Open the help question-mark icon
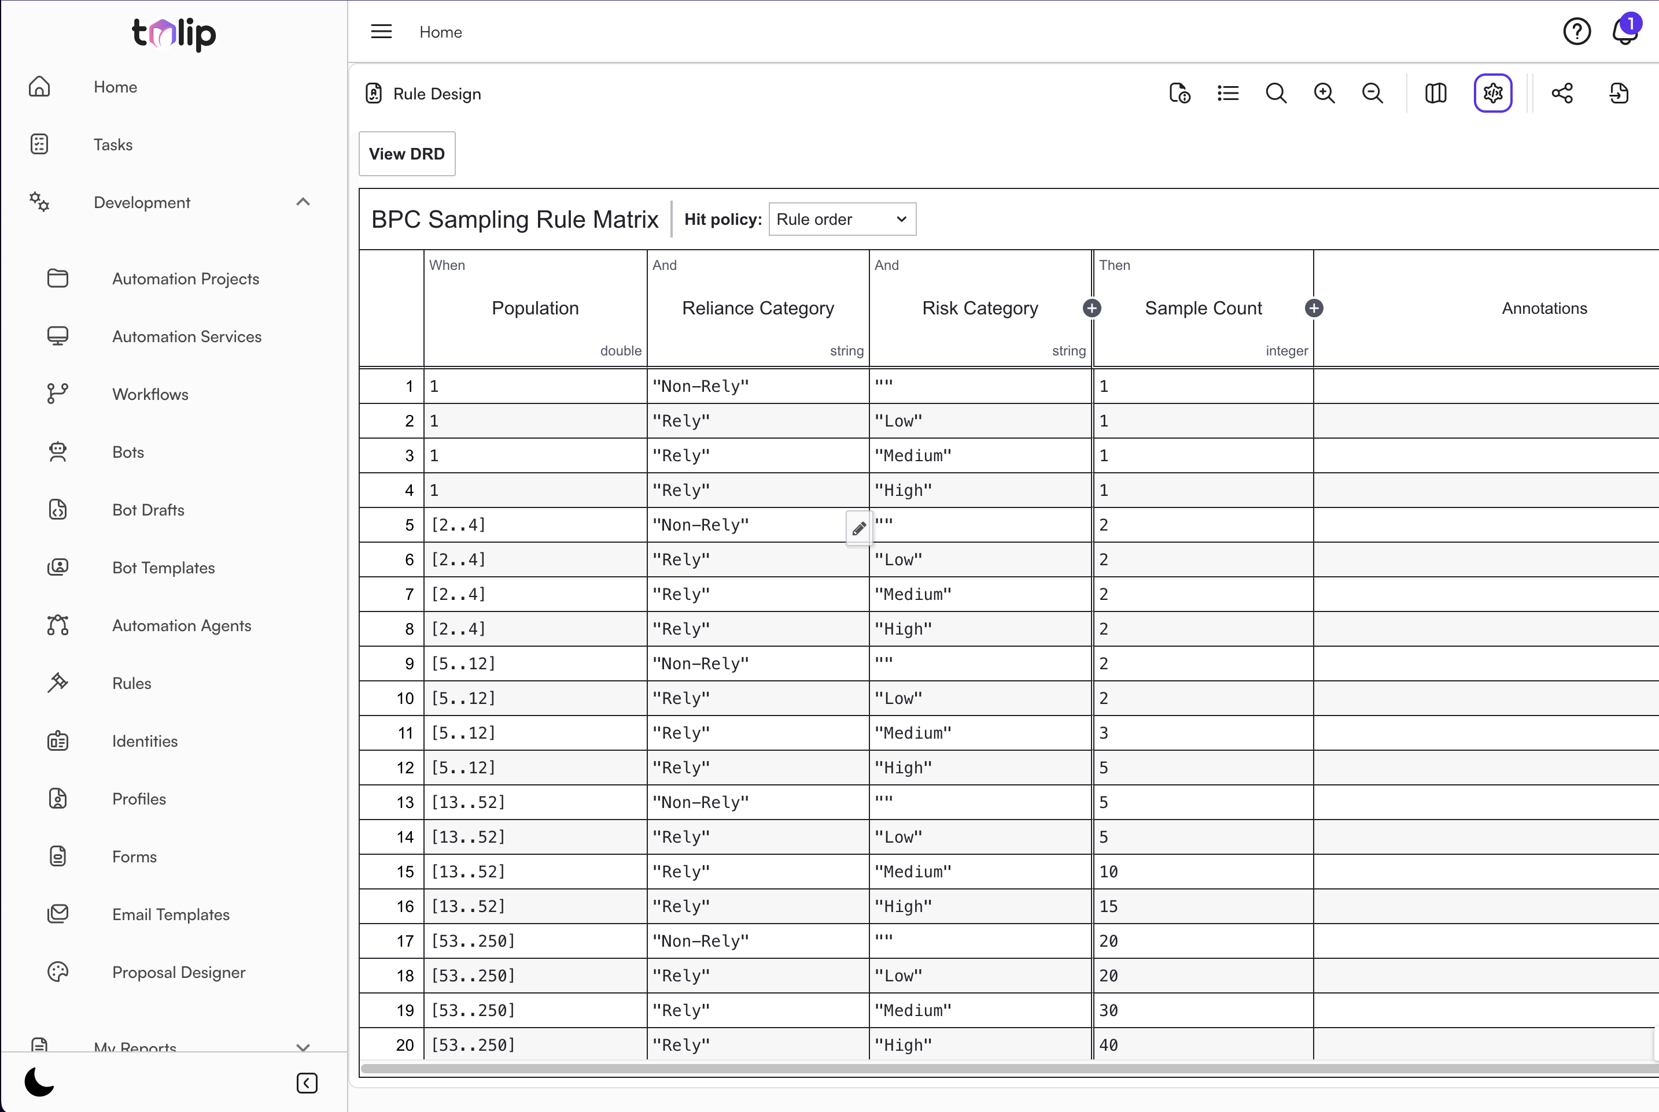The image size is (1659, 1112). point(1576,31)
